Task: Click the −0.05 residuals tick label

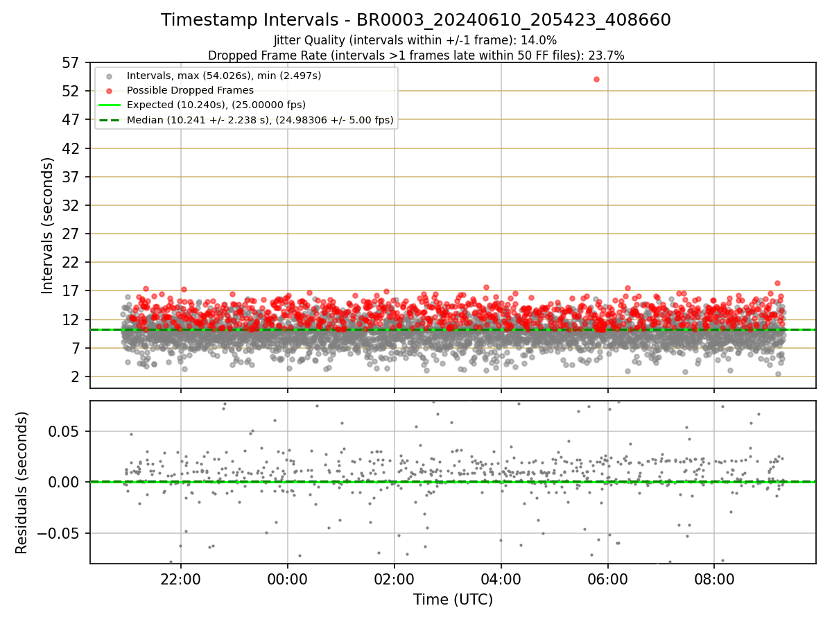Action: tap(59, 534)
